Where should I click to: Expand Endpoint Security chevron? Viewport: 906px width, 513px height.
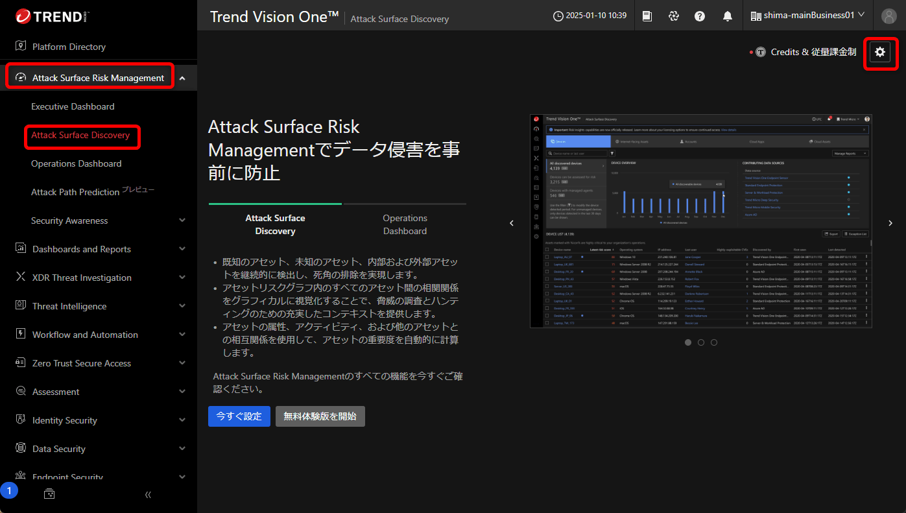click(182, 477)
